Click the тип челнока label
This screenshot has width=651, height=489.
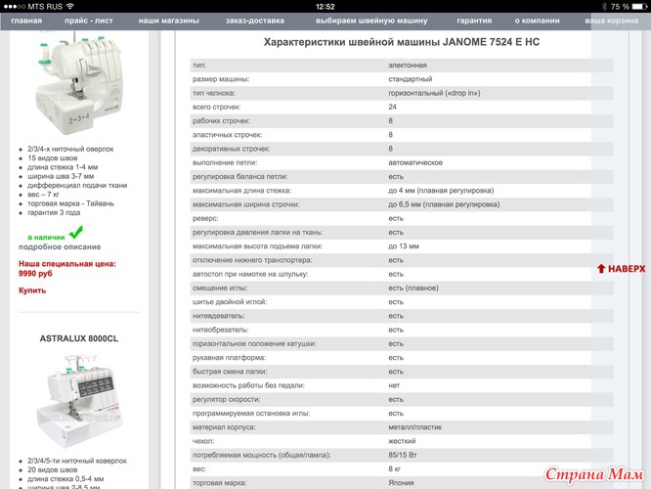click(214, 93)
